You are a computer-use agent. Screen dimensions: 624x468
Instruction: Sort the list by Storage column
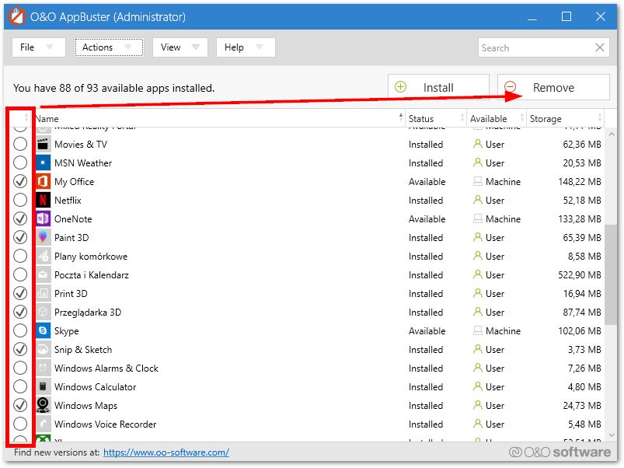coord(565,119)
